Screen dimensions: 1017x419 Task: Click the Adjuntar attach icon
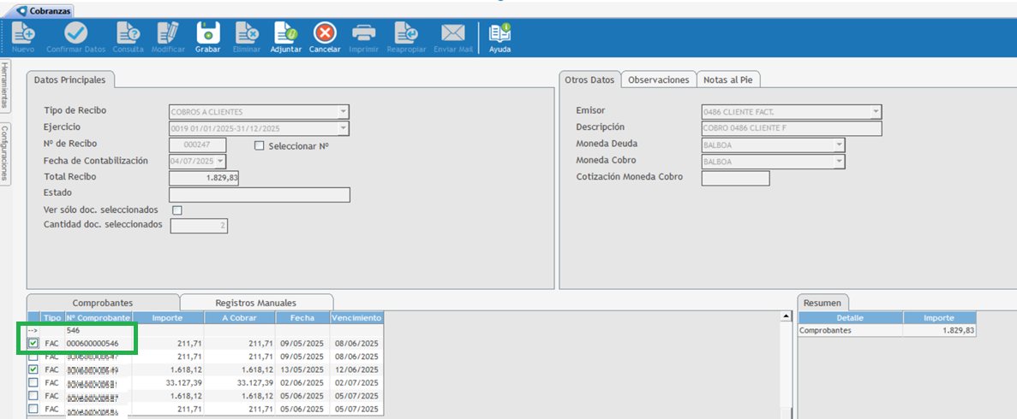285,34
